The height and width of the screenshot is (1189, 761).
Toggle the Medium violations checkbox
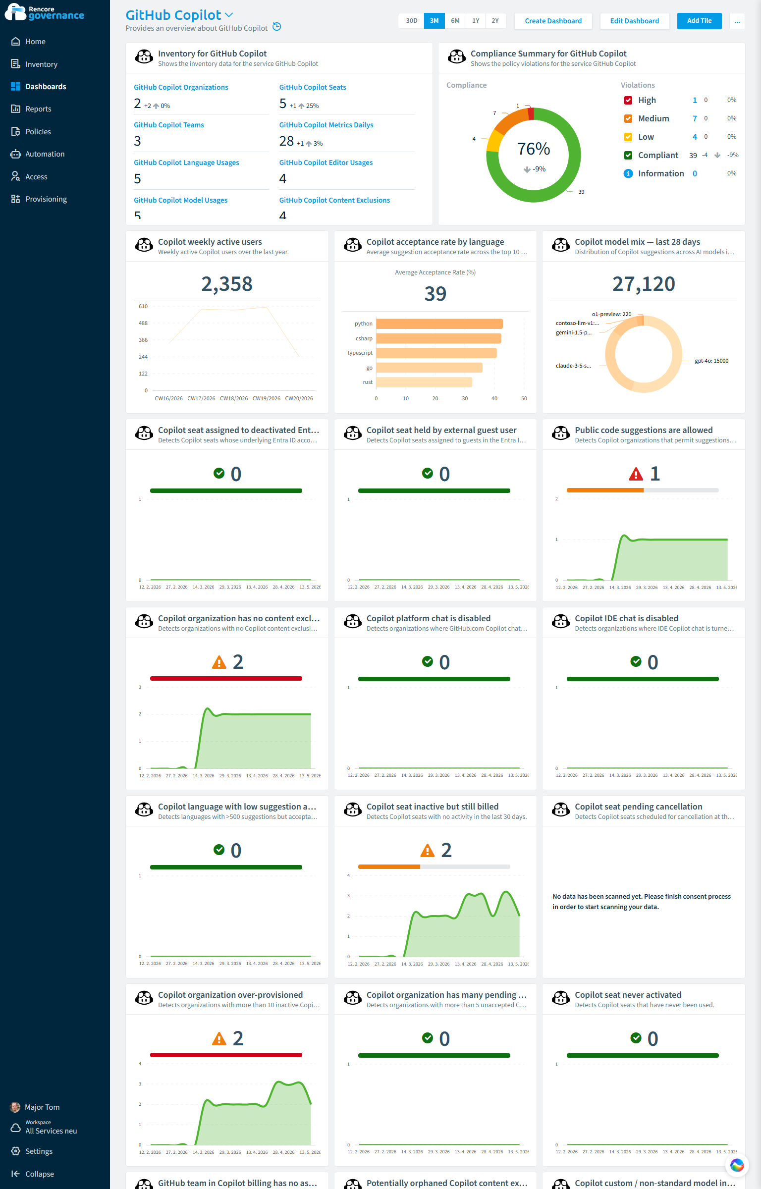coord(628,118)
